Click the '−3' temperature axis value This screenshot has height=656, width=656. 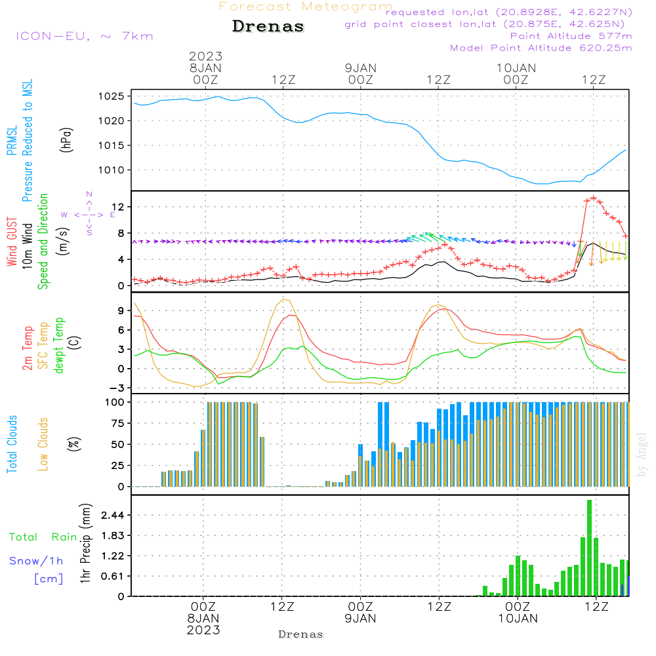117,388
